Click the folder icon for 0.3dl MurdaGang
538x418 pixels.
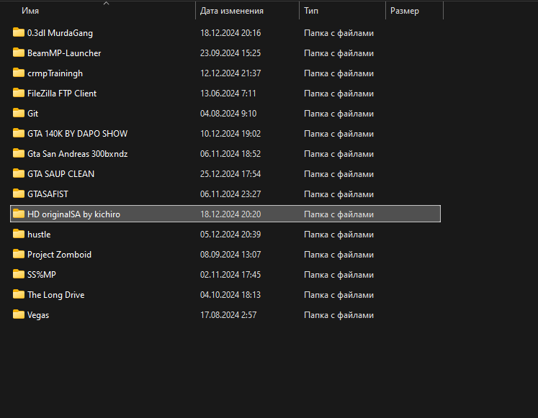click(x=19, y=32)
